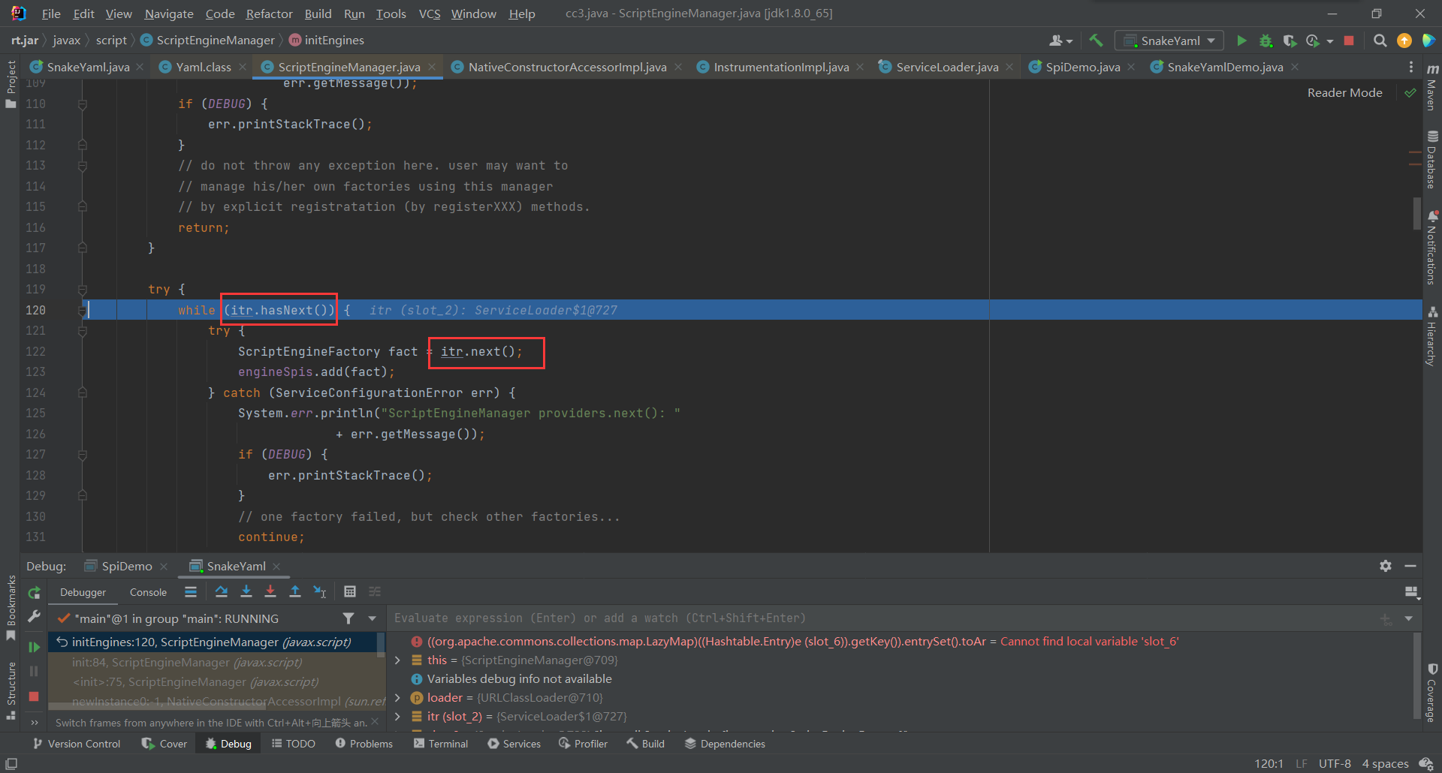This screenshot has width=1442, height=773.
Task: Click the UTF-8 encoding status bar item
Action: (x=1335, y=763)
